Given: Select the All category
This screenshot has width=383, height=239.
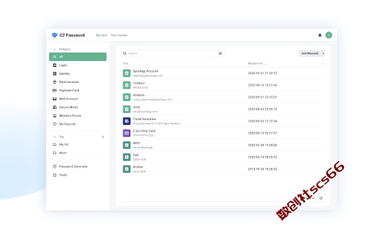Looking at the screenshot, I should click(x=78, y=57).
